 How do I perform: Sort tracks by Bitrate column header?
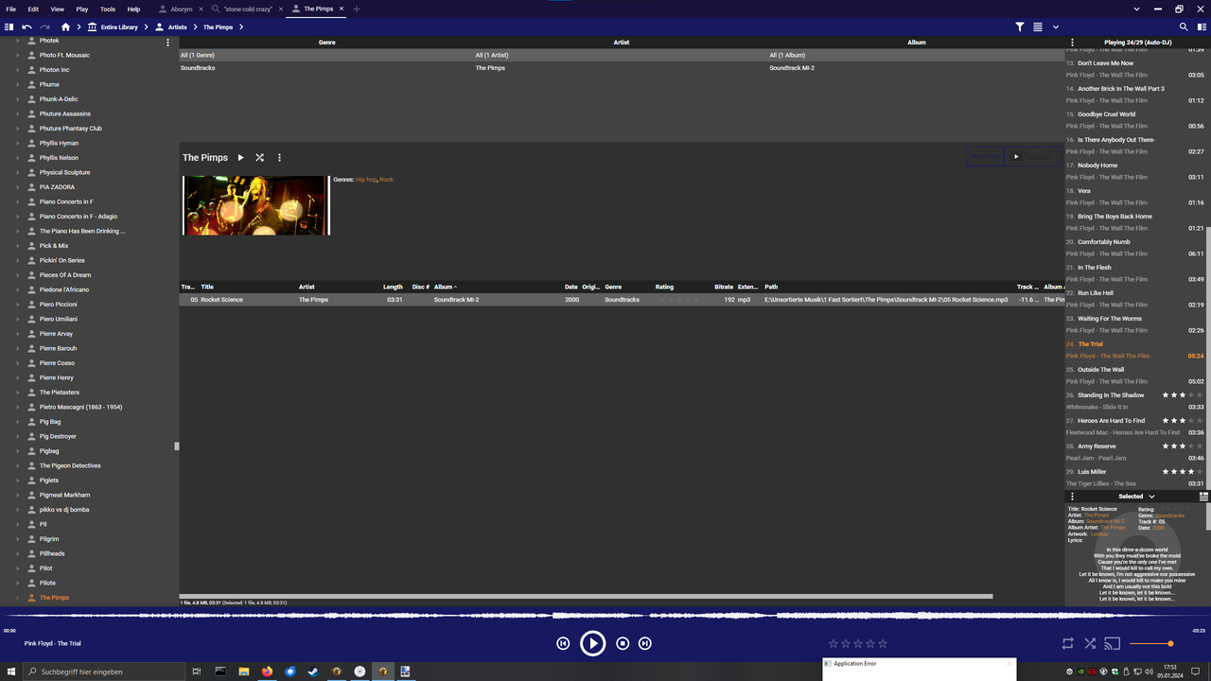click(x=724, y=287)
